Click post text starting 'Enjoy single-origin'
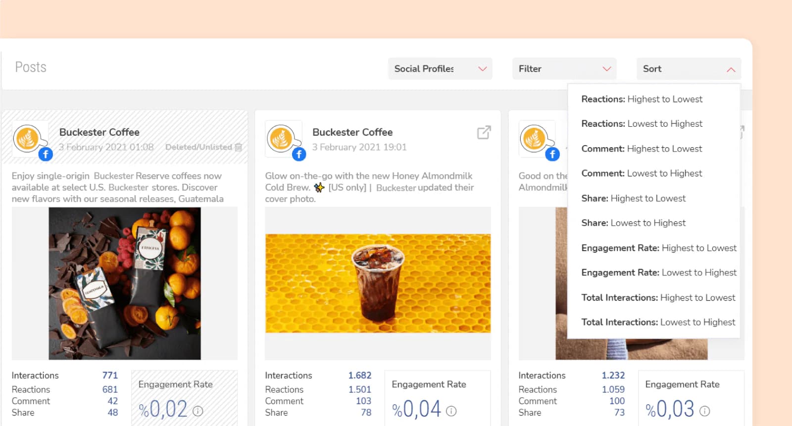The height and width of the screenshot is (426, 792). click(118, 187)
